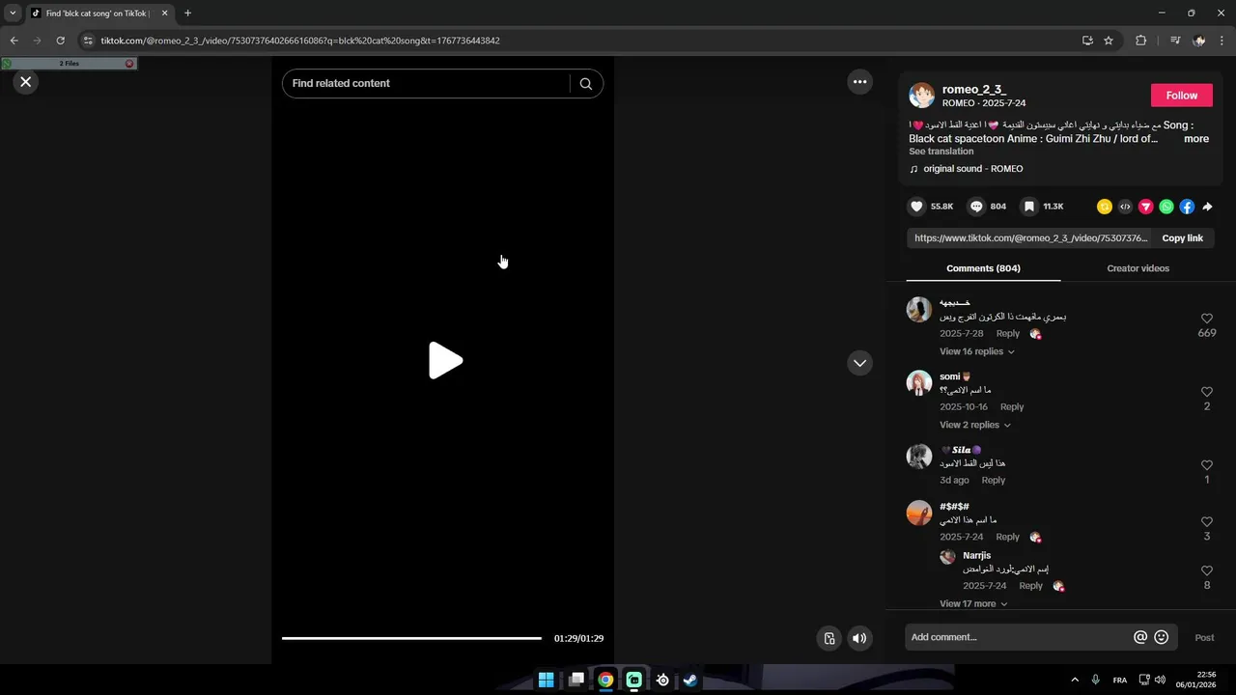Open tab search dropdown arrow
The height and width of the screenshot is (695, 1236).
coord(13,14)
